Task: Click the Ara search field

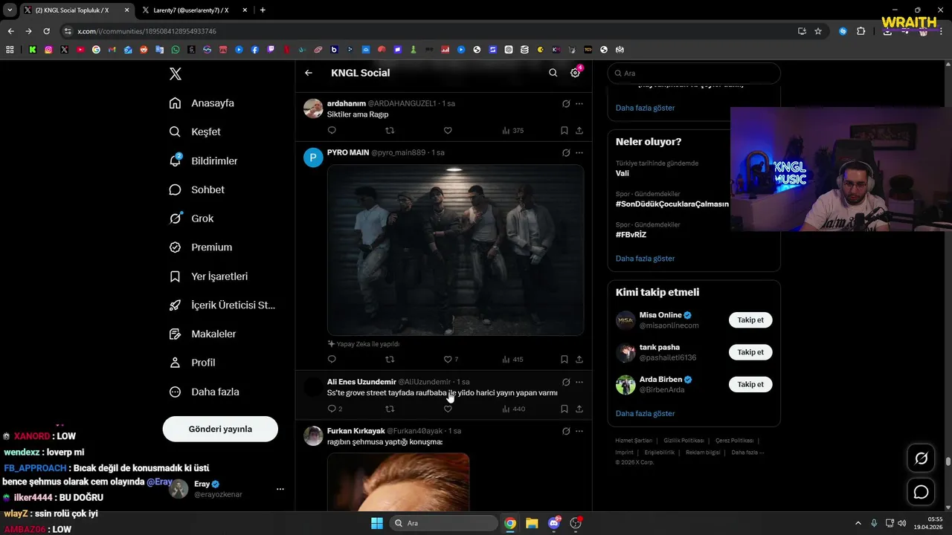Action: (x=694, y=74)
